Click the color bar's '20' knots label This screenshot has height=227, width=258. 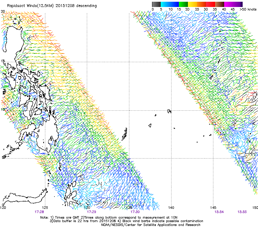[188, 9]
